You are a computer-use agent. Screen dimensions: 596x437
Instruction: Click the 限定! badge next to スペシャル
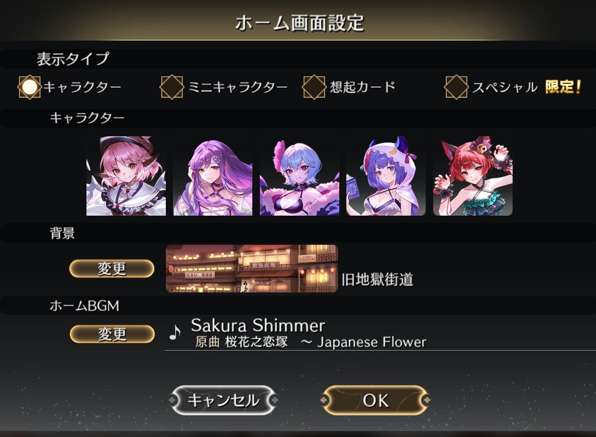563,86
